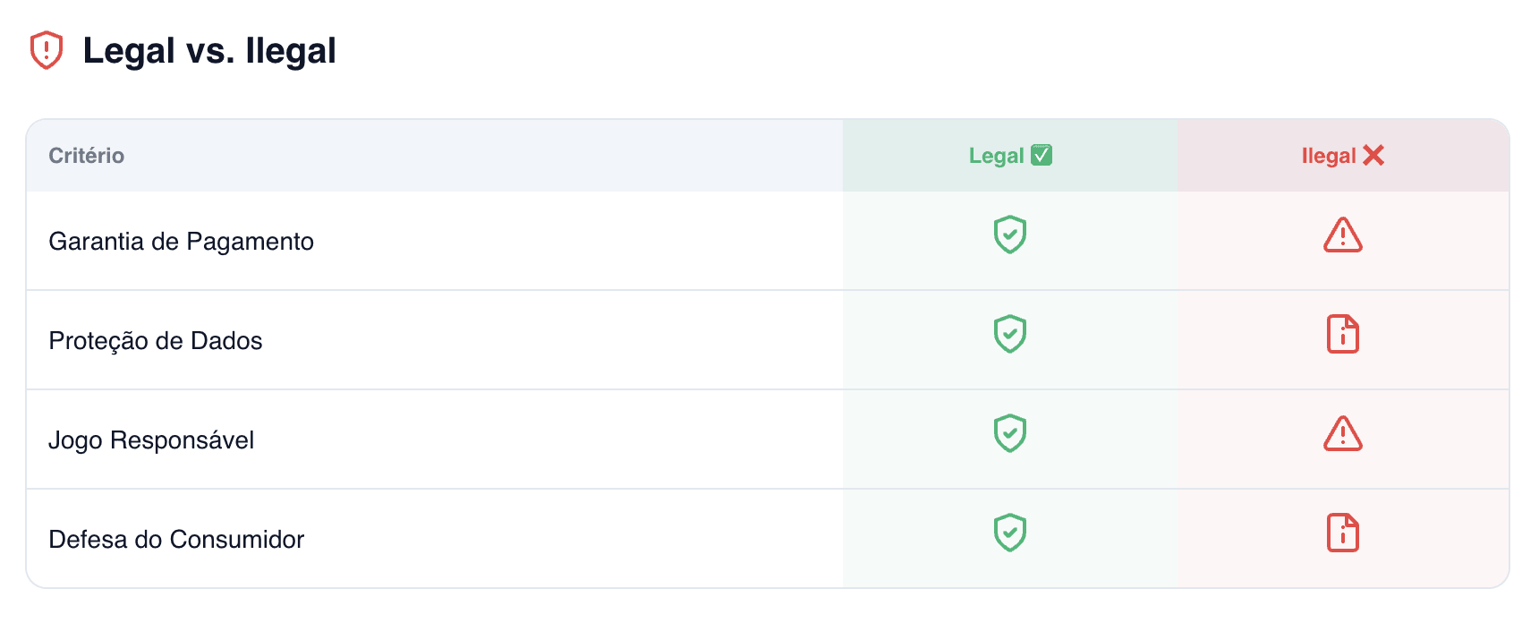This screenshot has width=1539, height=623.
Task: Click the red X mark in Ilegal header
Action: coord(1373,156)
